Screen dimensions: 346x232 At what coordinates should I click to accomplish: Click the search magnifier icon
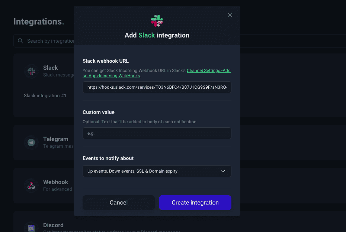click(20, 41)
